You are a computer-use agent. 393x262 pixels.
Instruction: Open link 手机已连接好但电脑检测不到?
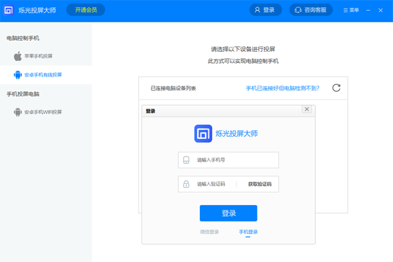point(282,88)
